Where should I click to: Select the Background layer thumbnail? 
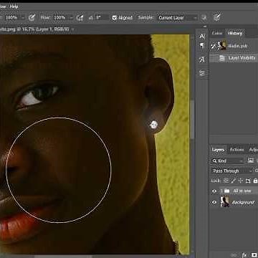tap(224, 202)
